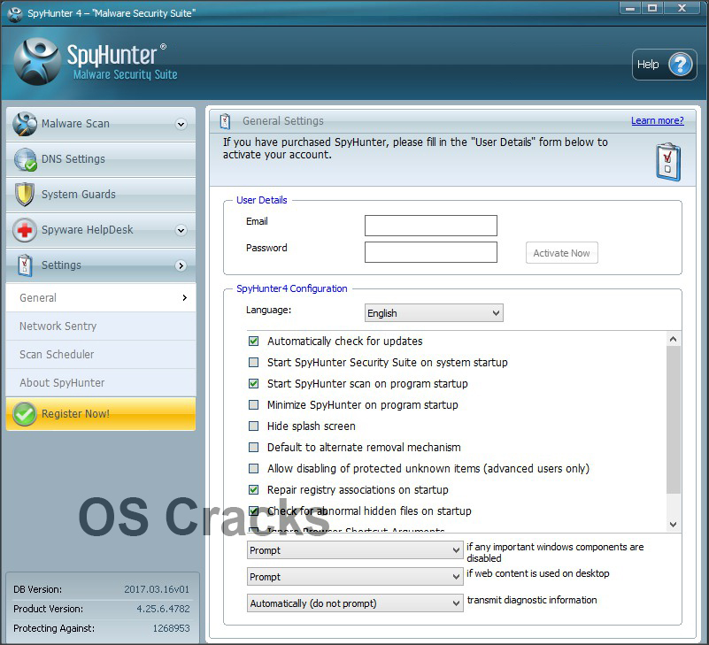The width and height of the screenshot is (709, 645).
Task: Click the Password input field
Action: 431,252
